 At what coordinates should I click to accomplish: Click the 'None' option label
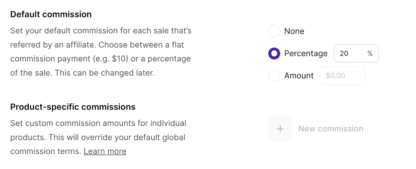pos(294,31)
